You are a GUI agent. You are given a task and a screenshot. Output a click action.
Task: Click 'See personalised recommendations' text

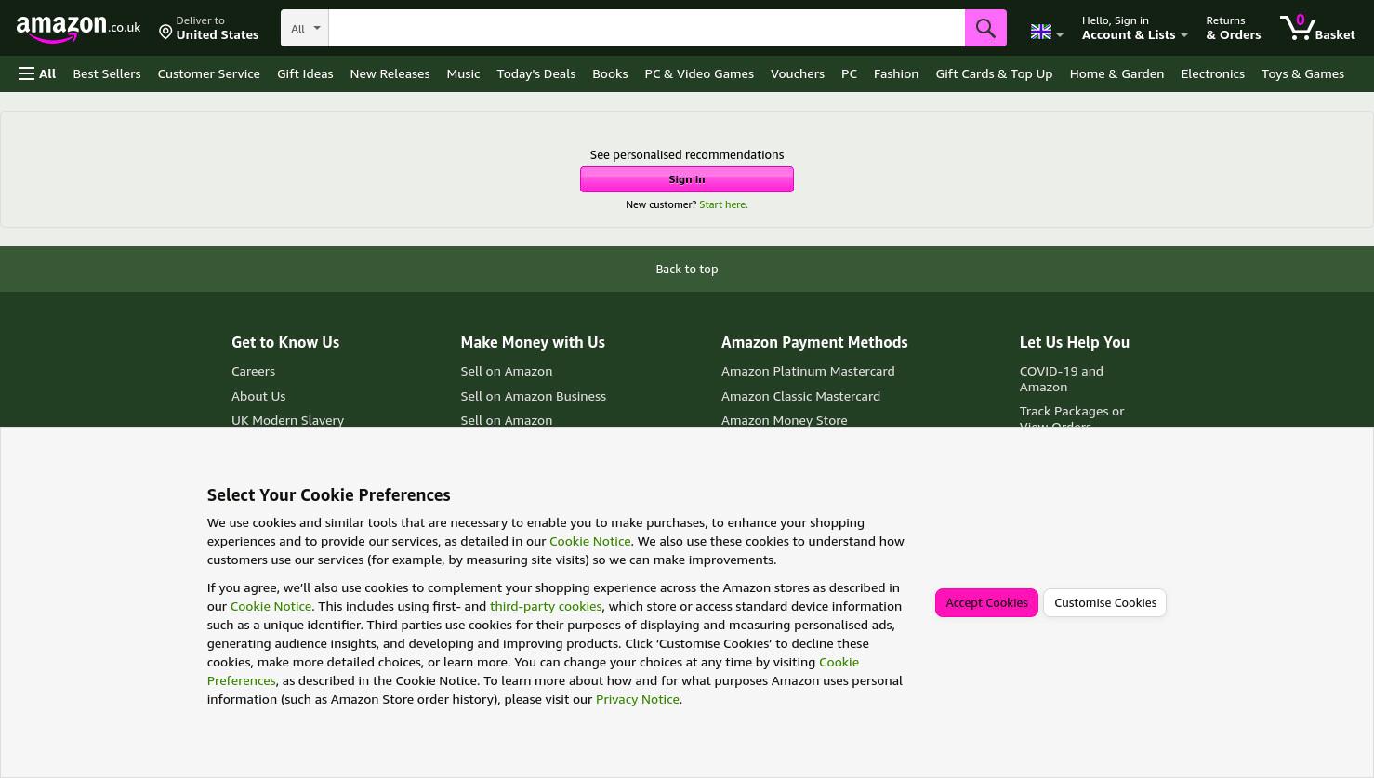click(x=687, y=154)
